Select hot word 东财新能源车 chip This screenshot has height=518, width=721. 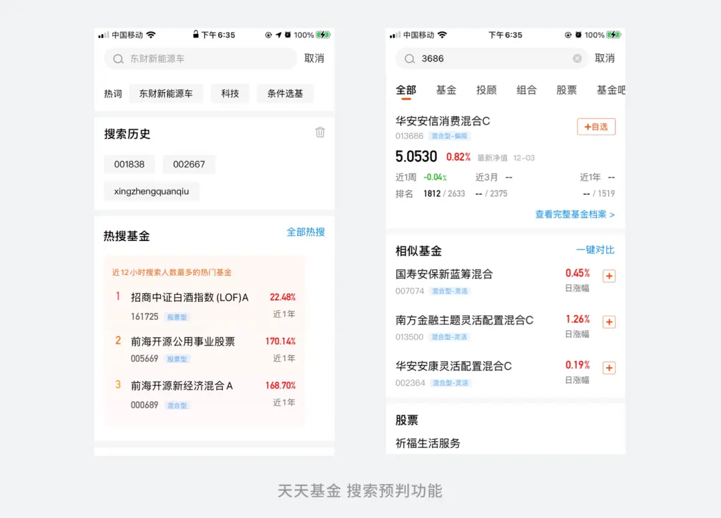pos(166,93)
